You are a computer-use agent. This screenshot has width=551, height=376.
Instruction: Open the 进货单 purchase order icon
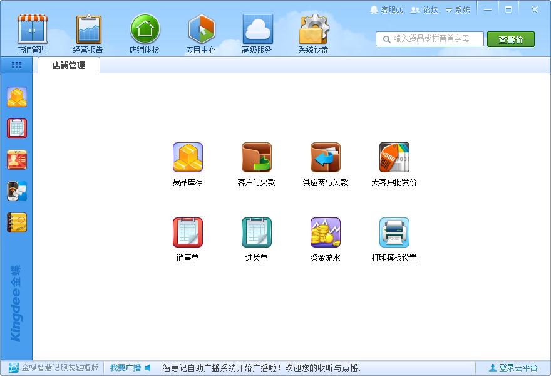coord(256,233)
